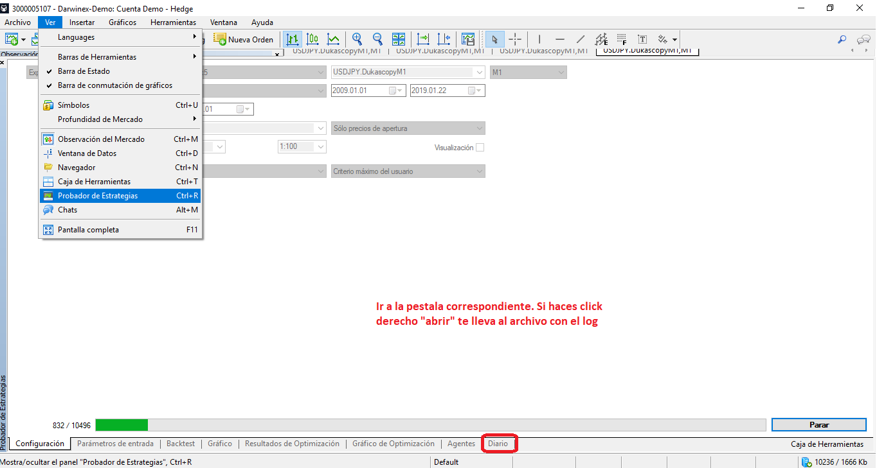Open the USDJPY.DukascopyM1 symbol dropdown
The width and height of the screenshot is (877, 468).
click(408, 73)
